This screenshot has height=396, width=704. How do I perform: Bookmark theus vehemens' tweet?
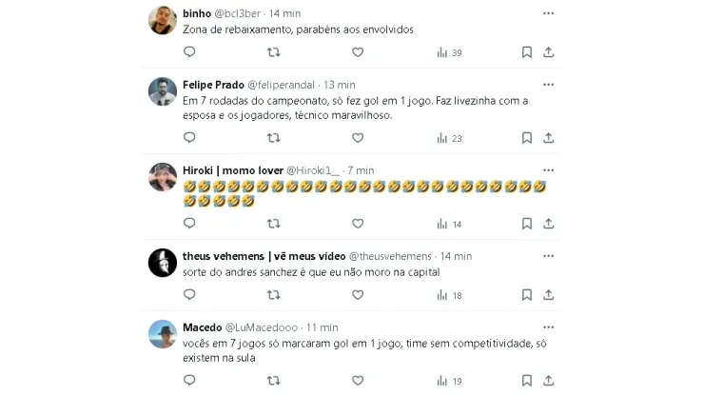coord(526,295)
